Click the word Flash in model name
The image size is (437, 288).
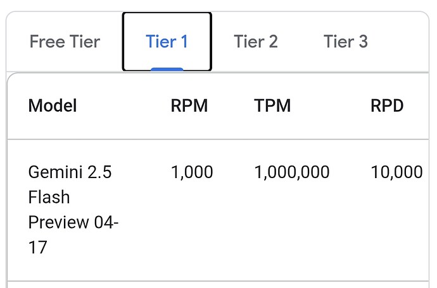[49, 197]
